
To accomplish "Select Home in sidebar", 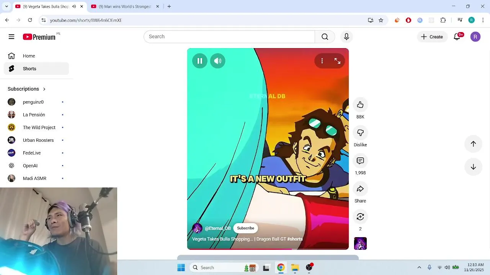I will 36,56.
